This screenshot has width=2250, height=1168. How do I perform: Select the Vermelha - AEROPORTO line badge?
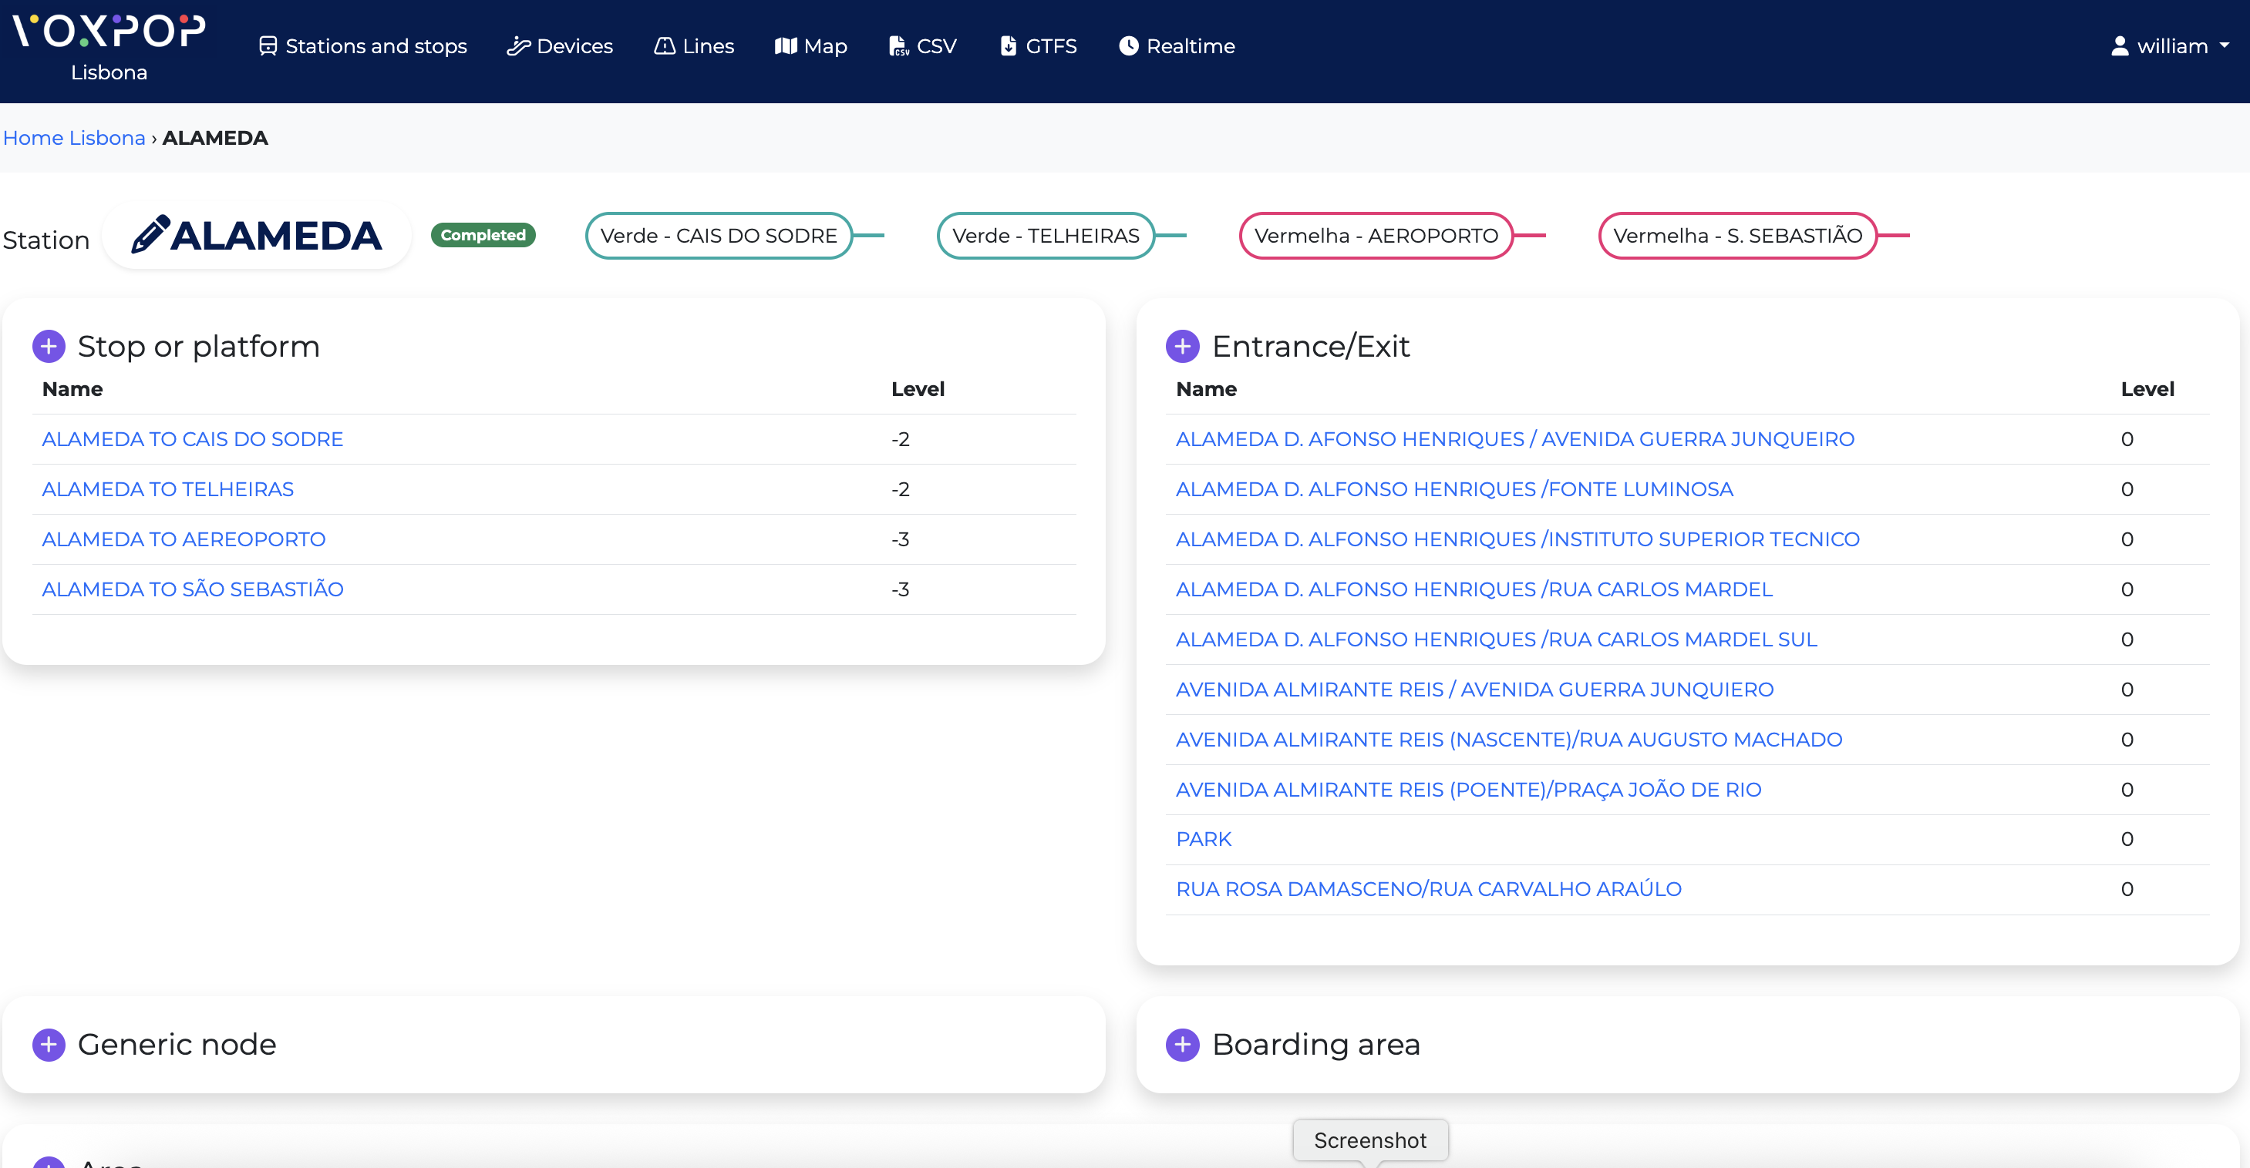pos(1376,236)
